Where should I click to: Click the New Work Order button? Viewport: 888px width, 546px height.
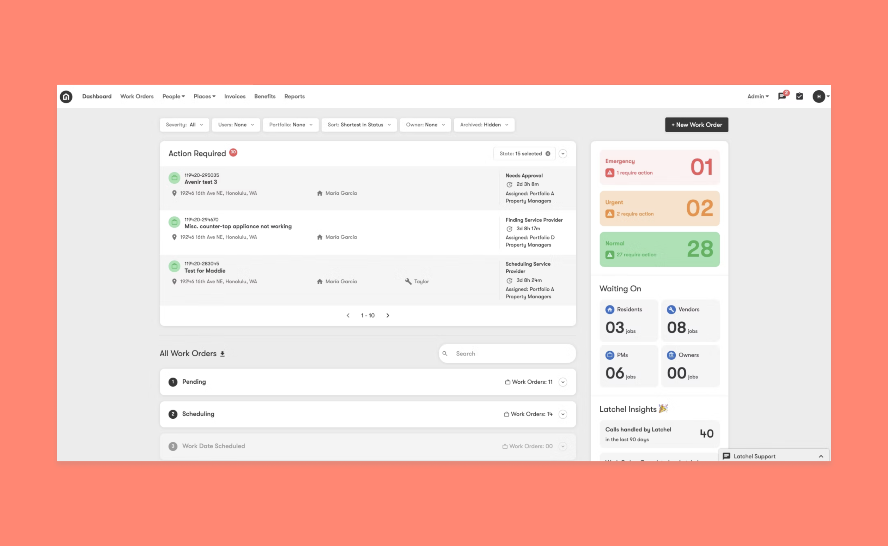(696, 125)
